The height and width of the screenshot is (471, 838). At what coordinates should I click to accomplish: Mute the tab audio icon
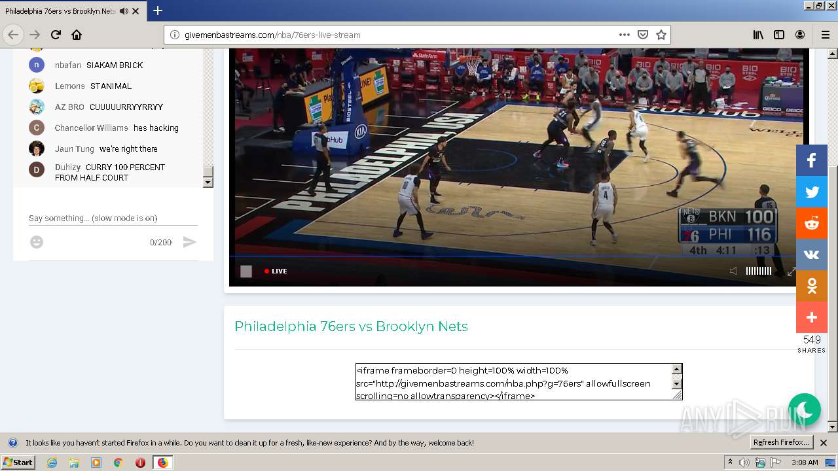pyautogui.click(x=124, y=11)
